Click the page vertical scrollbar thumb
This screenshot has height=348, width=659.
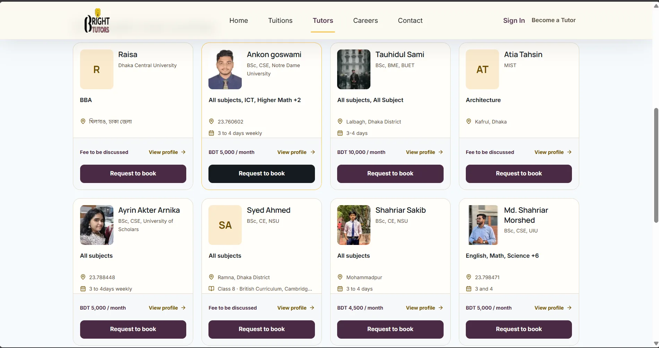656,165
